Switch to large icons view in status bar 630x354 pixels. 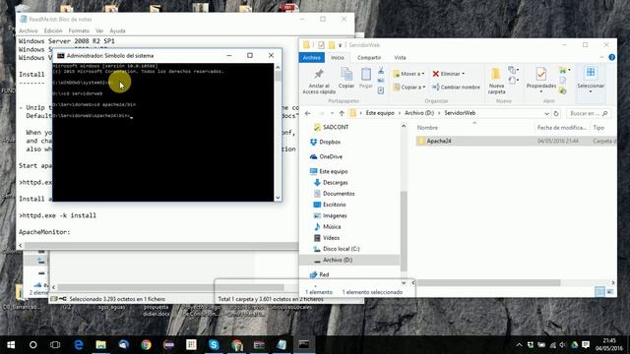click(610, 292)
